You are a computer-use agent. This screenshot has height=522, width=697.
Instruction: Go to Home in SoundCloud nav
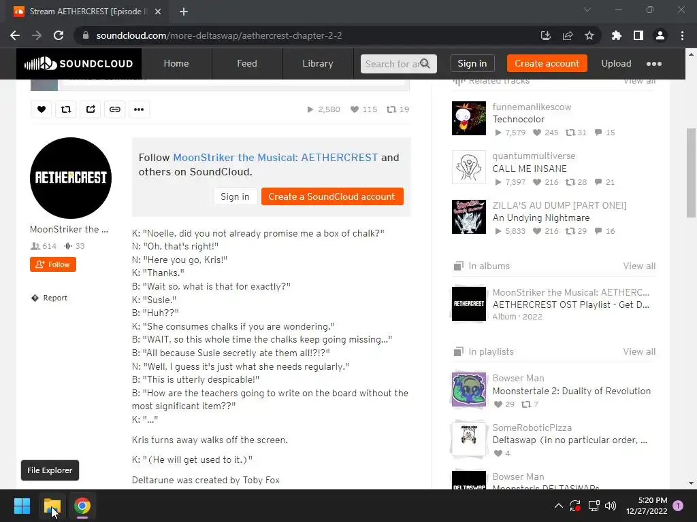pyautogui.click(x=176, y=63)
